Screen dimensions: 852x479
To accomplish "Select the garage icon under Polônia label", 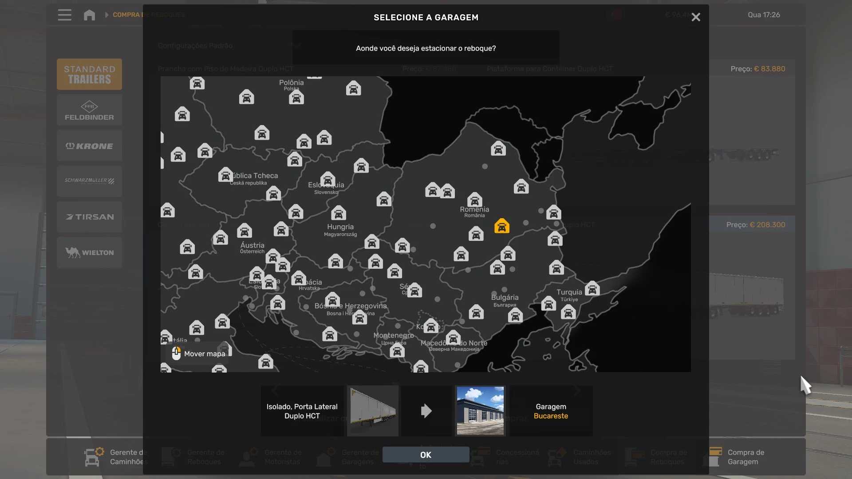I will click(x=296, y=98).
